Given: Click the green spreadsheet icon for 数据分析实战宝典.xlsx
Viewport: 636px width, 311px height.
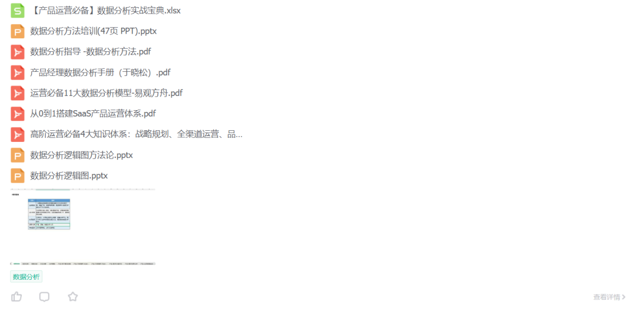Looking at the screenshot, I should 18,11.
